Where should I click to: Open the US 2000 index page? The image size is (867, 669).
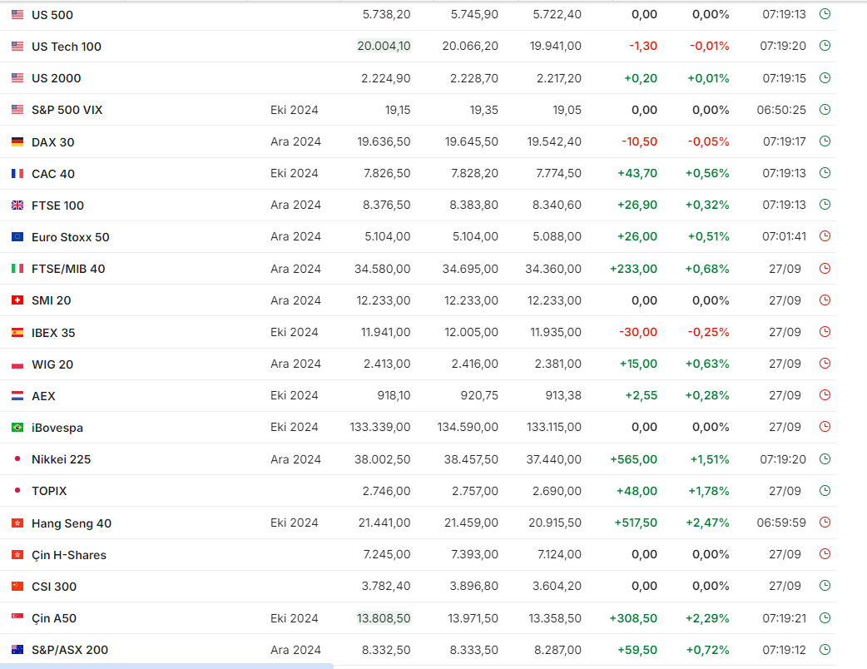click(x=56, y=78)
